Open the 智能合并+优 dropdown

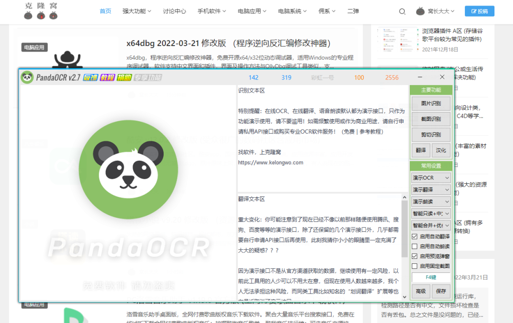[431, 225]
